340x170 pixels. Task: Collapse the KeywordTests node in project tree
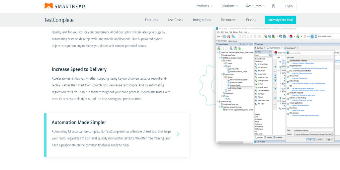(222, 74)
